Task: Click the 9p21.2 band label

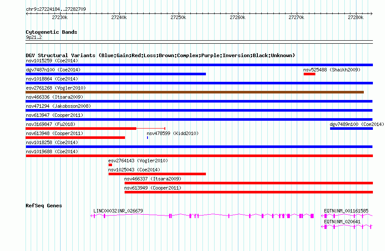Action: click(34, 37)
